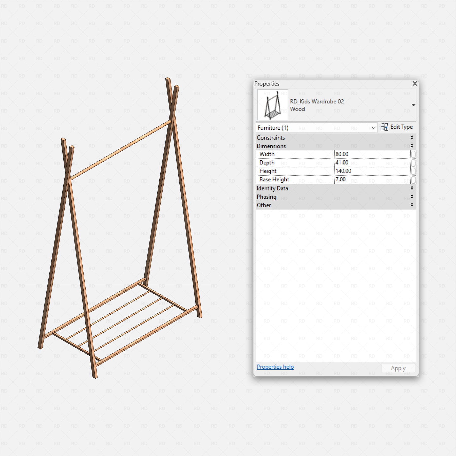Expand the Other section
The width and height of the screenshot is (456, 456).
[412, 205]
